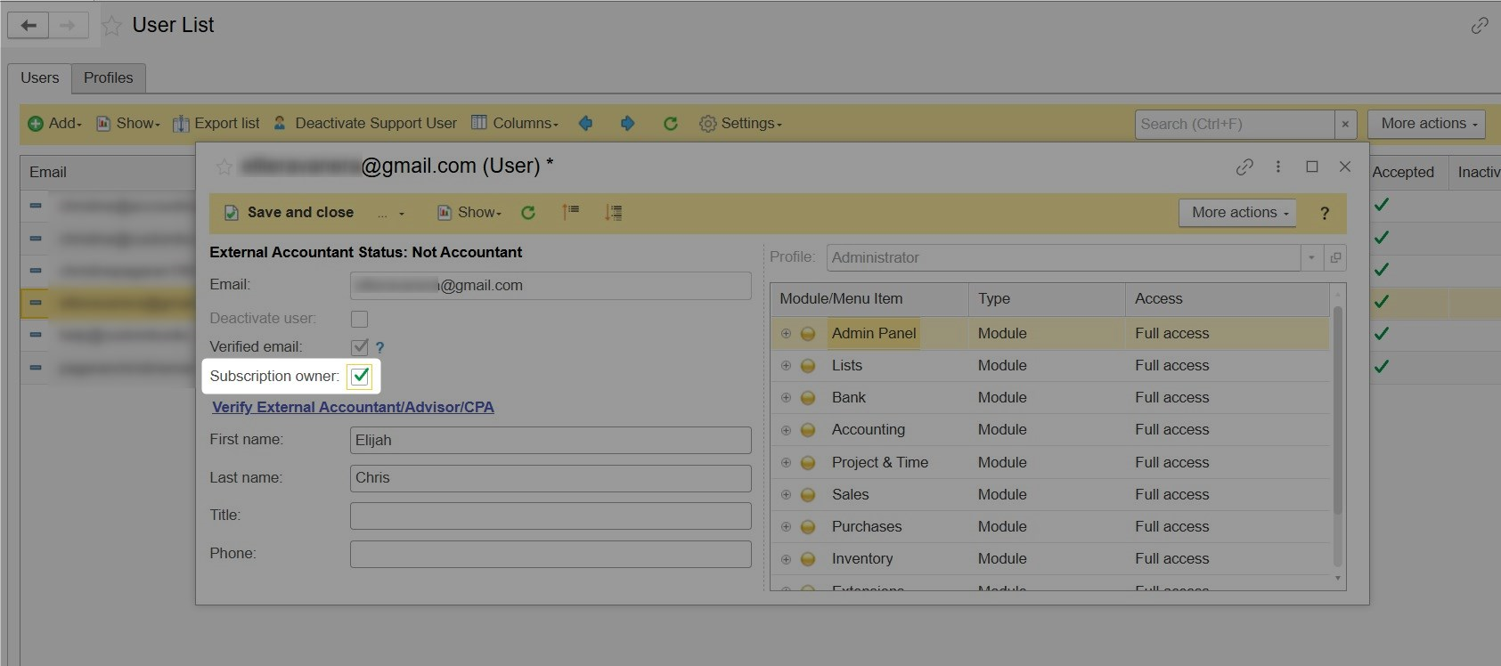This screenshot has width=1501, height=666.
Task: Expand the Lists module row
Action: 786,366
